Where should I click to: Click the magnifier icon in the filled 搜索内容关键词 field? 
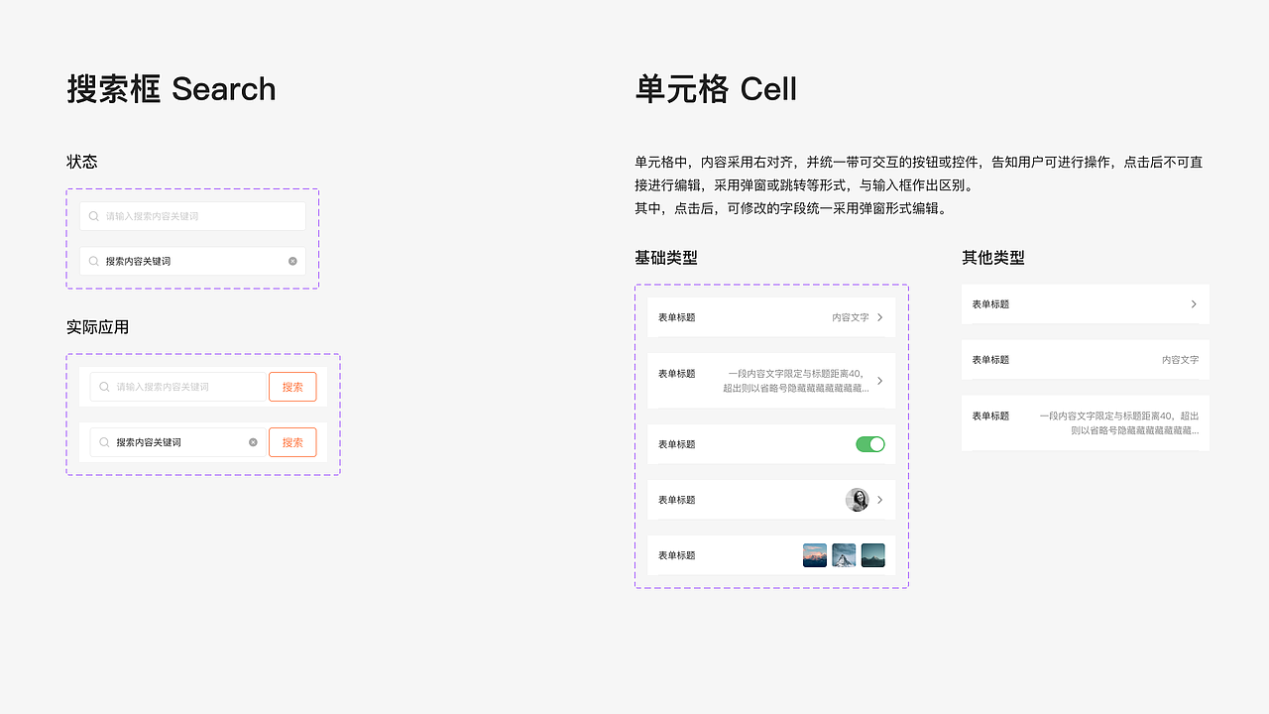pyautogui.click(x=94, y=261)
